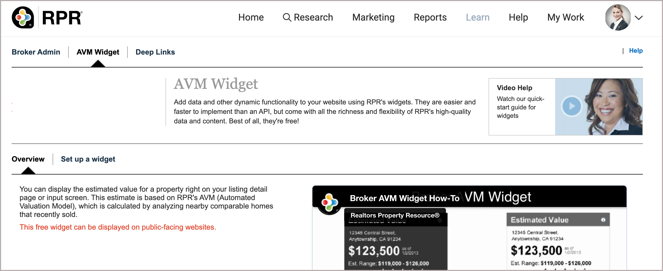Click the user profile avatar photo

pos(618,18)
